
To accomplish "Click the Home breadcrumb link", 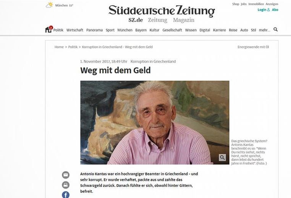I will (59, 47).
